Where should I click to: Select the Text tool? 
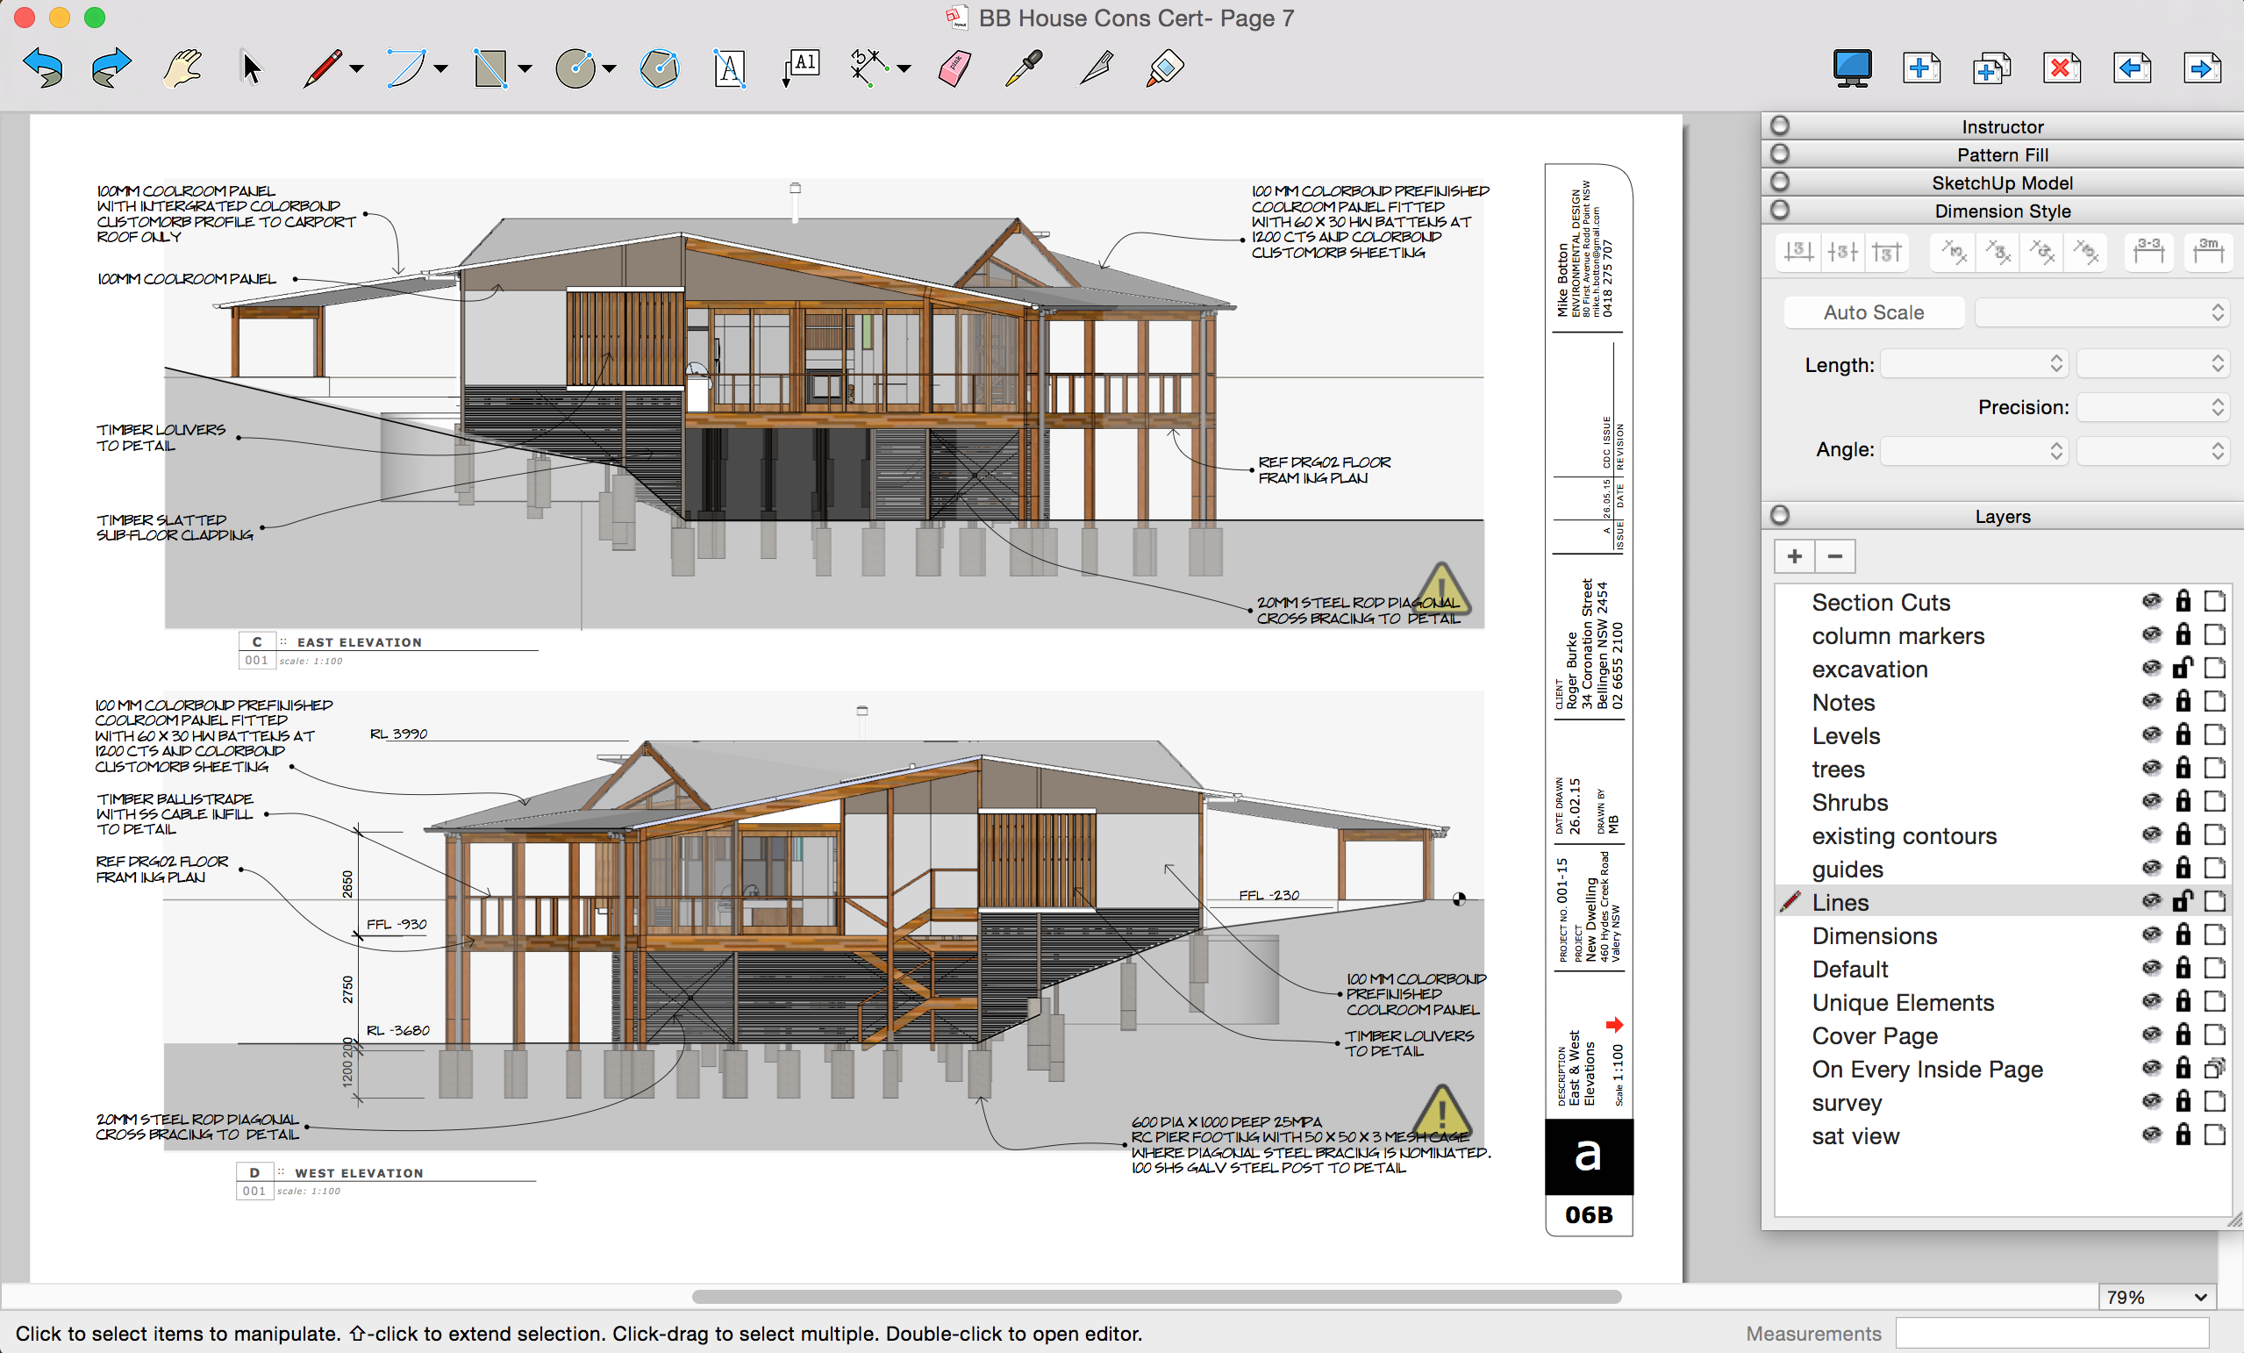pyautogui.click(x=730, y=68)
